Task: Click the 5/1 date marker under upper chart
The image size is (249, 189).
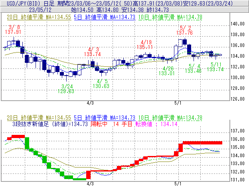Action: (178, 103)
